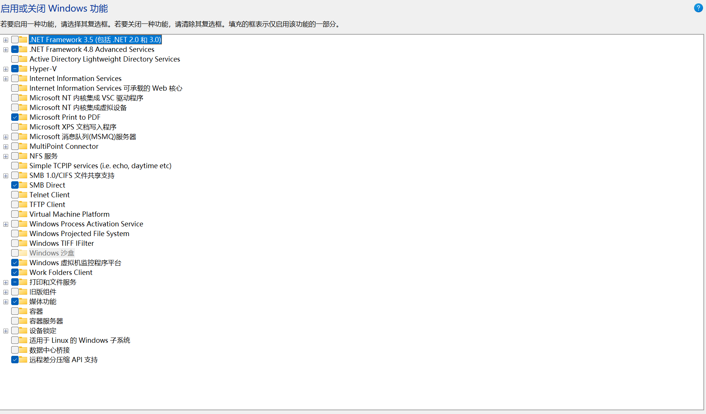Expand Windows Process Activation Service
Viewport: 706px width, 414px height.
pyautogui.click(x=6, y=224)
